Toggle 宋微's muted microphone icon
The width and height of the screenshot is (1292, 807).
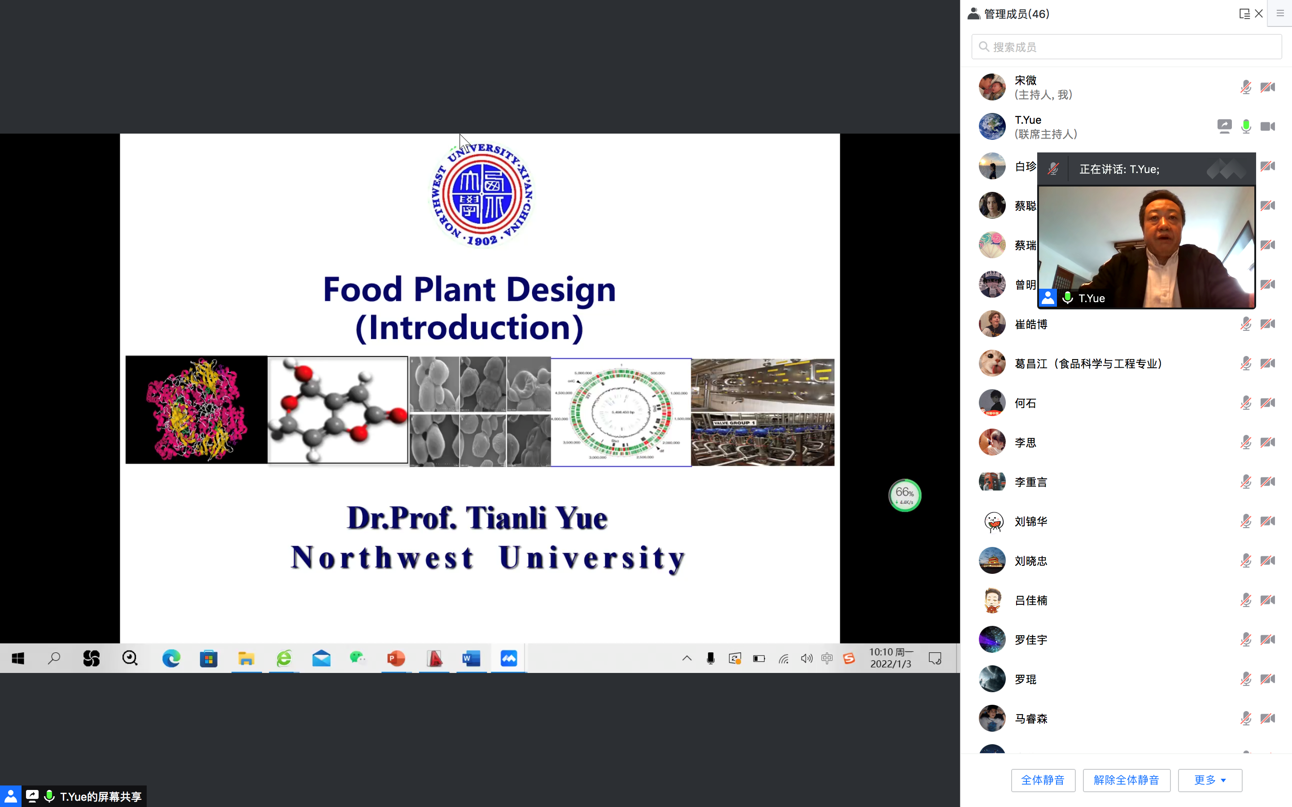point(1245,87)
